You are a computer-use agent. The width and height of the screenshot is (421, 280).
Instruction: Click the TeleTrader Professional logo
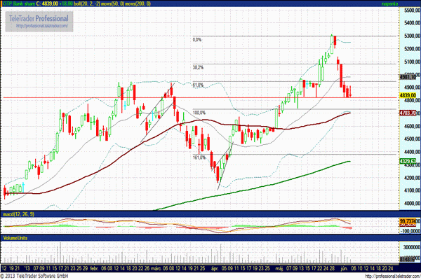pos(39,18)
